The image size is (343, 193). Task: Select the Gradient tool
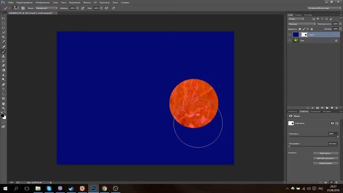(3, 70)
